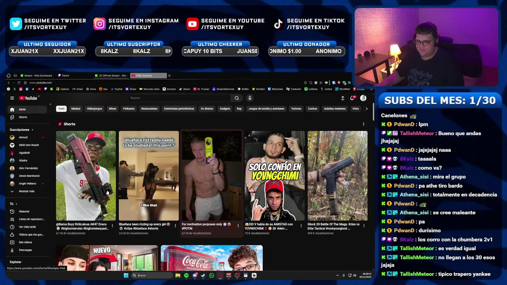
Task: Open the StreamElements bookmark
Action: pyautogui.click(x=224, y=89)
